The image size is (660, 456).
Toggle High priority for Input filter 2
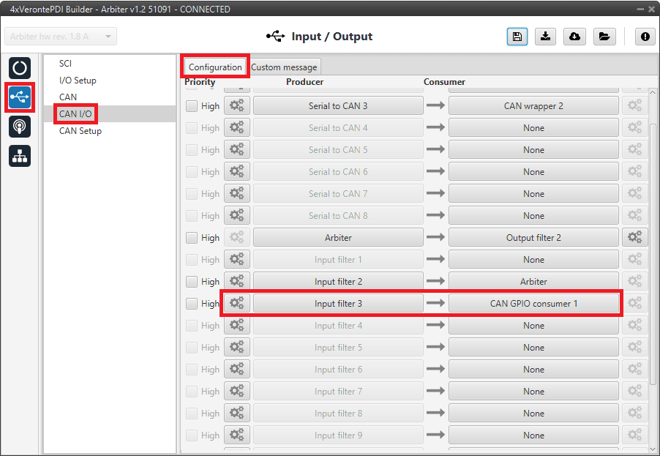tap(192, 282)
